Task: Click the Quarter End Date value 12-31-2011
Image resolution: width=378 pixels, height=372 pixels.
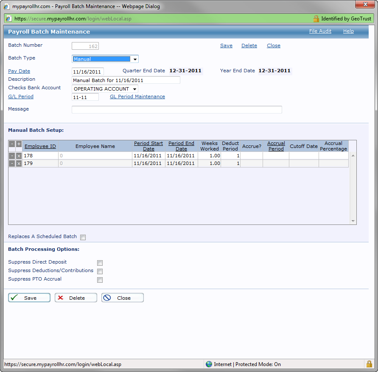Action: (185, 71)
